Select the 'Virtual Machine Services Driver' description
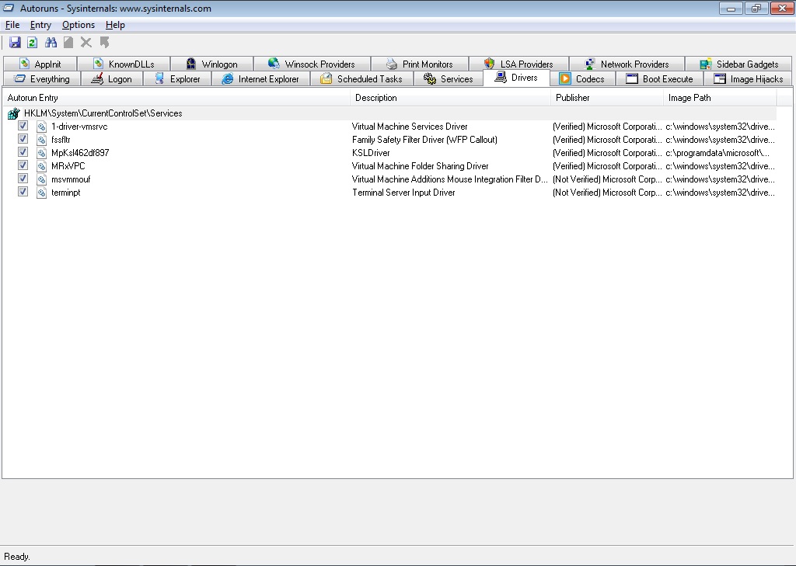Viewport: 796px width, 566px height. (x=410, y=127)
